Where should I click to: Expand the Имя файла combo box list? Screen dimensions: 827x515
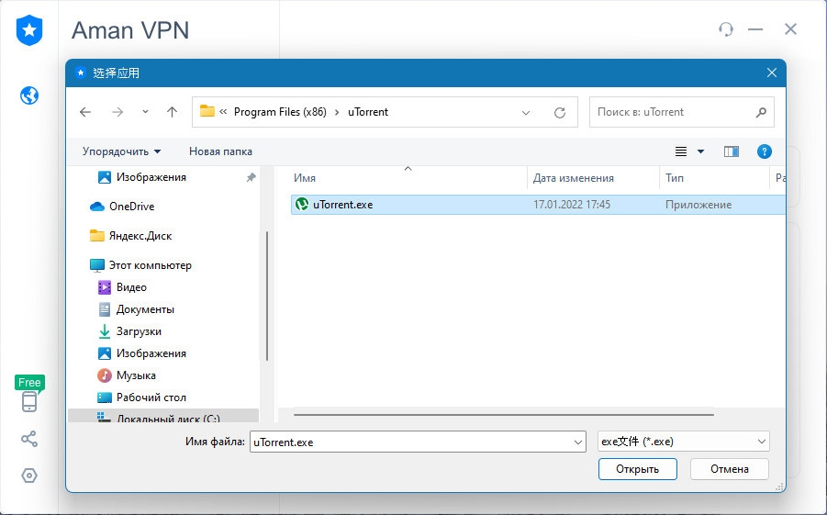[x=578, y=442]
